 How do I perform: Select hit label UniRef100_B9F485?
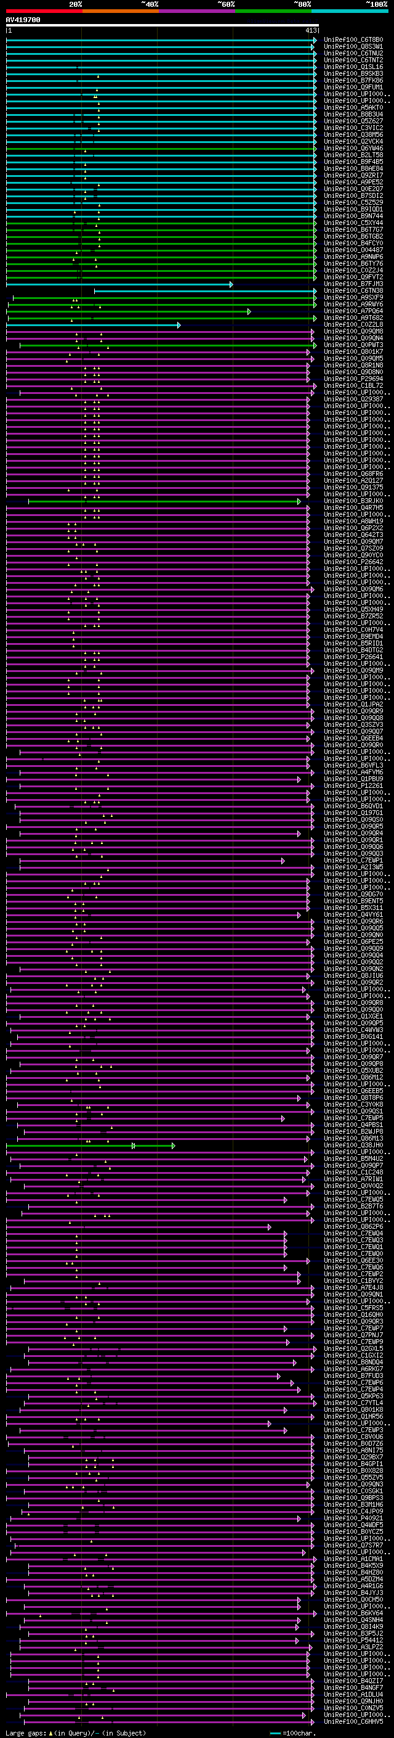[x=353, y=162]
